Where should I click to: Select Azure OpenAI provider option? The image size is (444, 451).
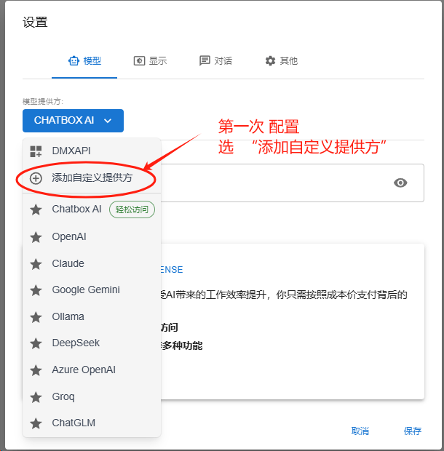click(x=92, y=370)
